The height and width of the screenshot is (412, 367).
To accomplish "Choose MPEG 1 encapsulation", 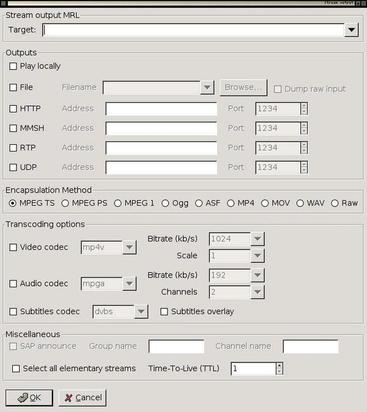I will pos(118,203).
